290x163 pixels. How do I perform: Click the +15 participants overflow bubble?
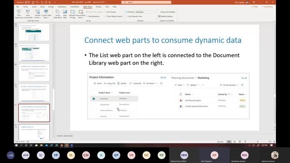(10, 155)
